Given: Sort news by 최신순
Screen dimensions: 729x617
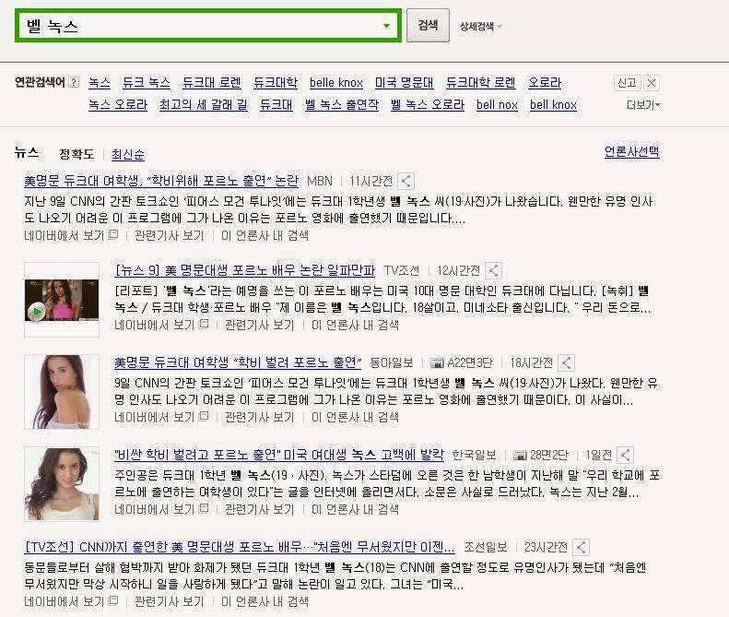Looking at the screenshot, I should pos(128,154).
